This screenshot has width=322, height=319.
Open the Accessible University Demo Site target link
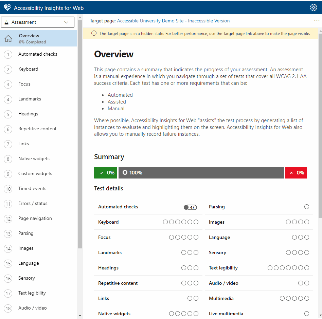[x=173, y=21]
